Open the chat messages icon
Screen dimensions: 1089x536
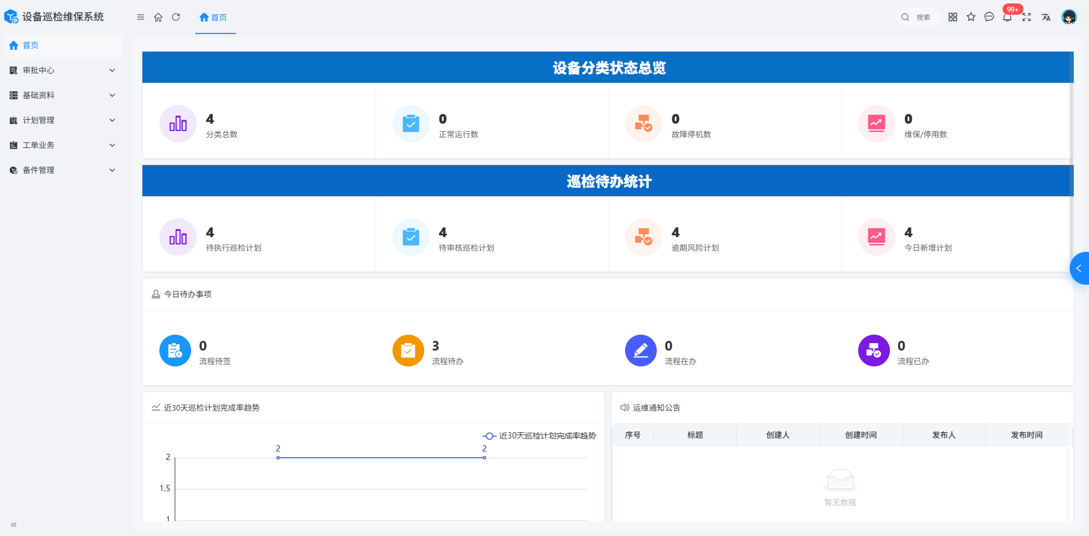point(989,17)
